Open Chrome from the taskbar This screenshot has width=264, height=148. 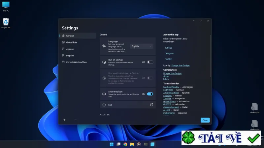click(x=125, y=144)
